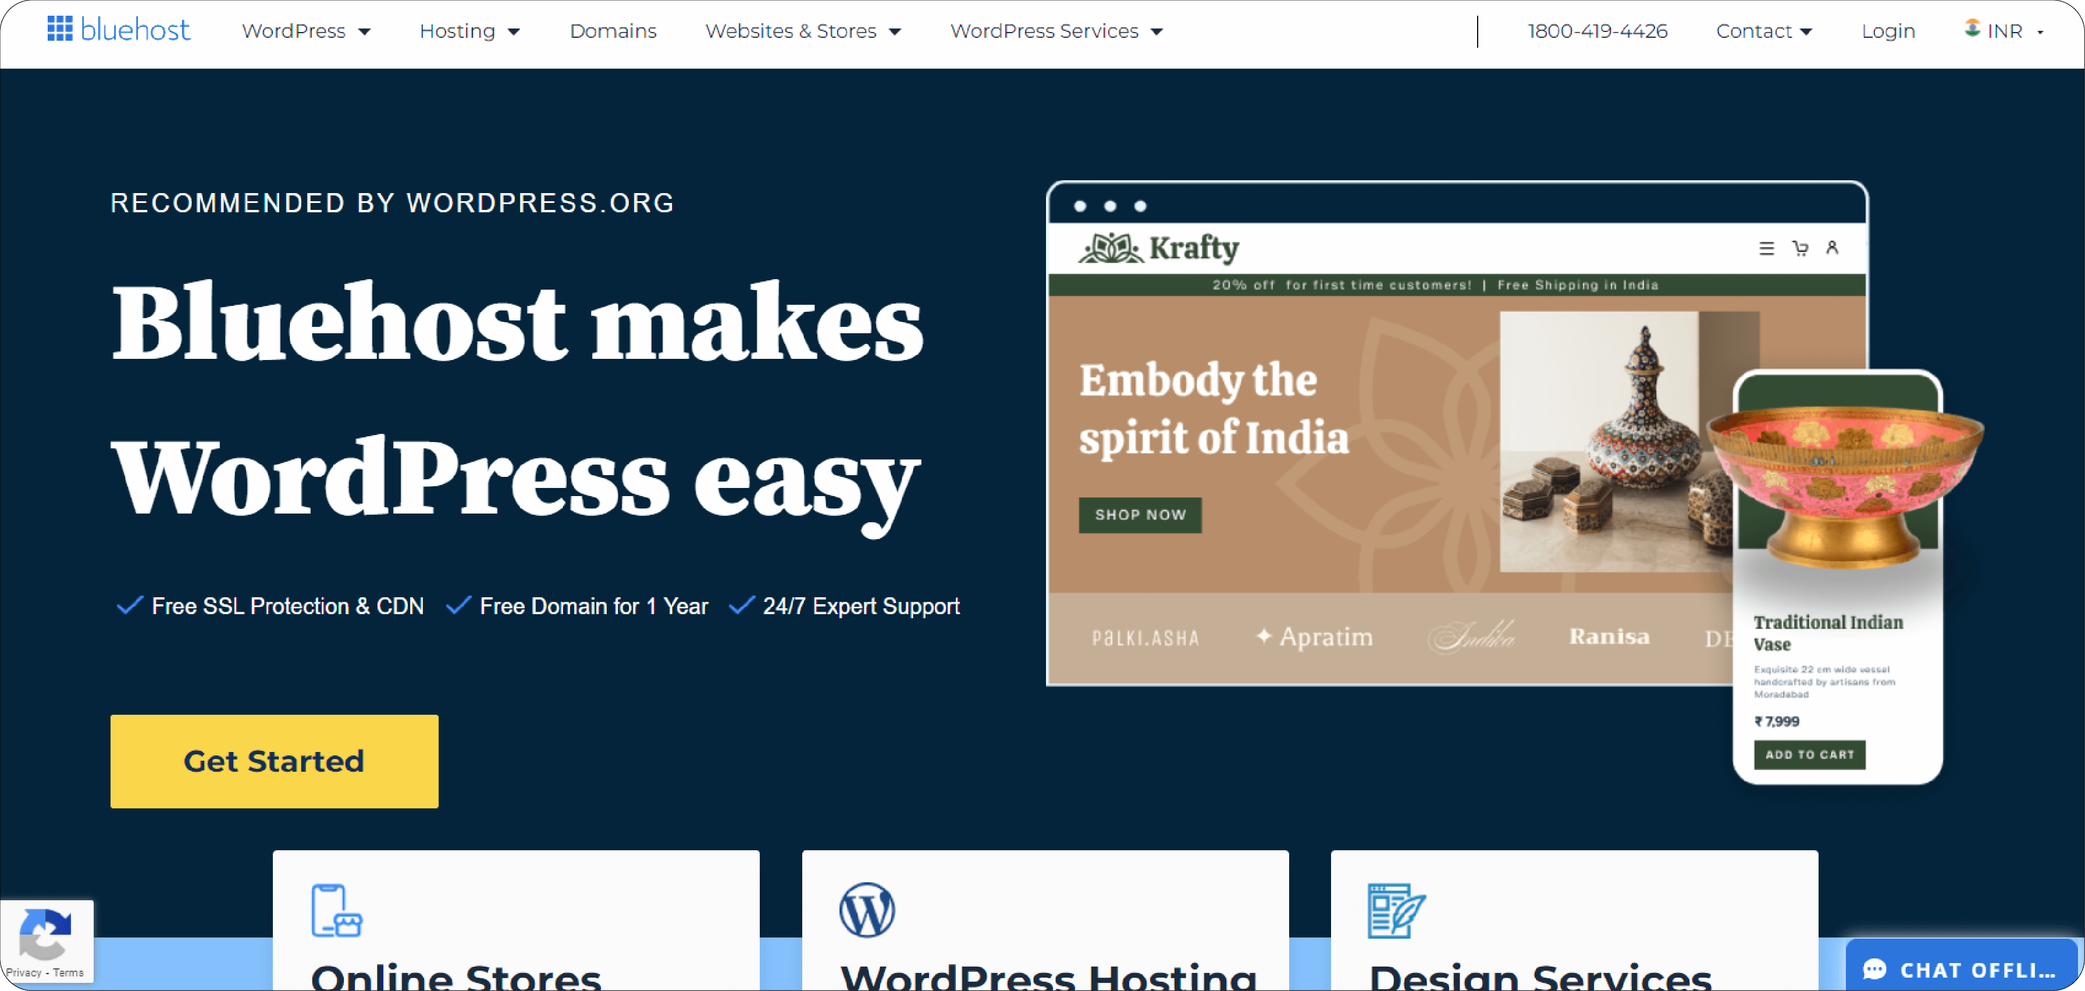Click the Embody the spirit of India heading
Screen dimensions: 2085x991
pyautogui.click(x=1214, y=408)
